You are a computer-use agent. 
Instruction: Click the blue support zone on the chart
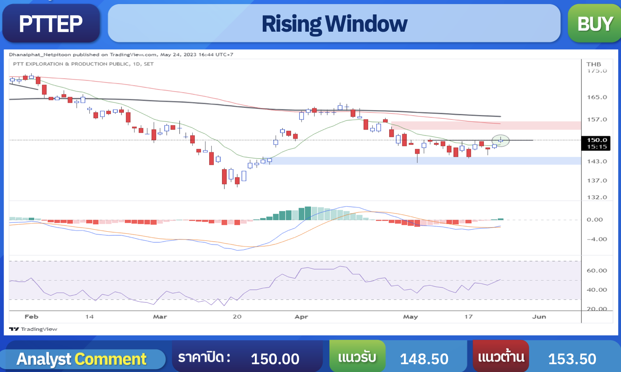coord(422,161)
